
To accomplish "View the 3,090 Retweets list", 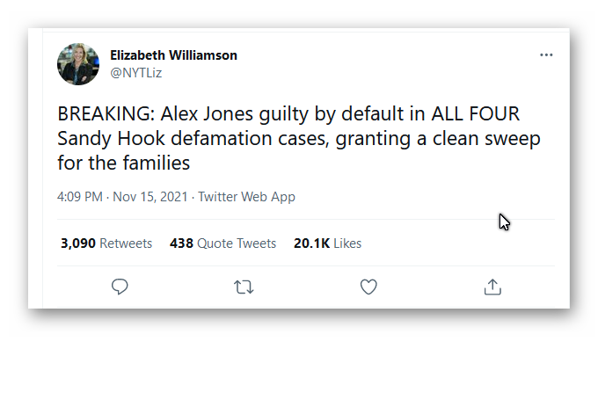I will pos(106,243).
